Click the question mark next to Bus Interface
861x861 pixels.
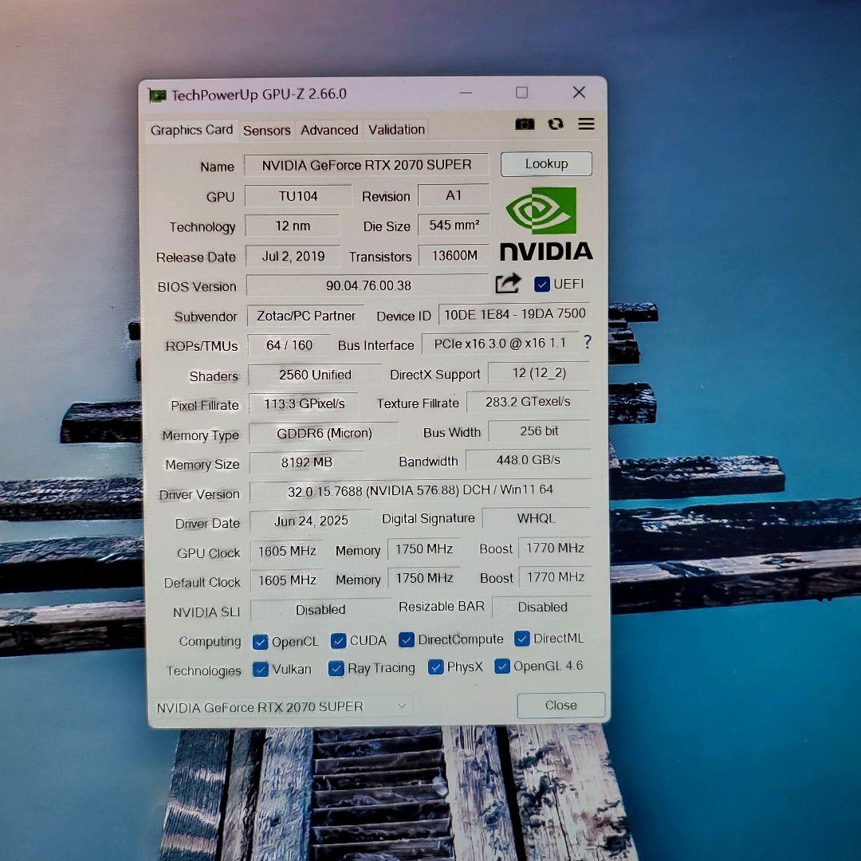tap(588, 342)
